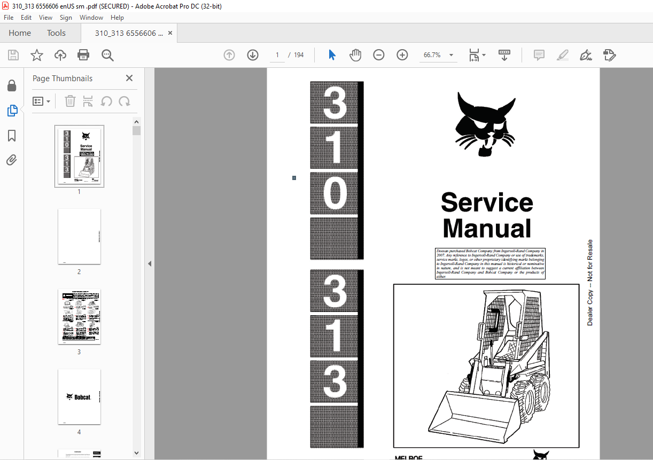The image size is (653, 460).
Task: Rotate page counterclockwise
Action: coord(106,101)
